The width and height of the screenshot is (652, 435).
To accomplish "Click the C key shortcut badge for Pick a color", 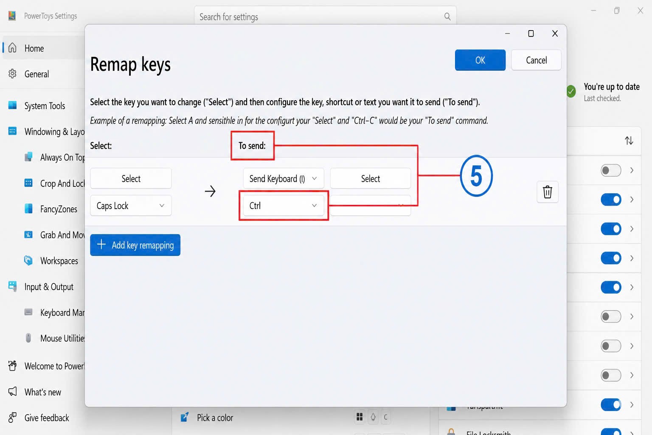I will tap(385, 417).
